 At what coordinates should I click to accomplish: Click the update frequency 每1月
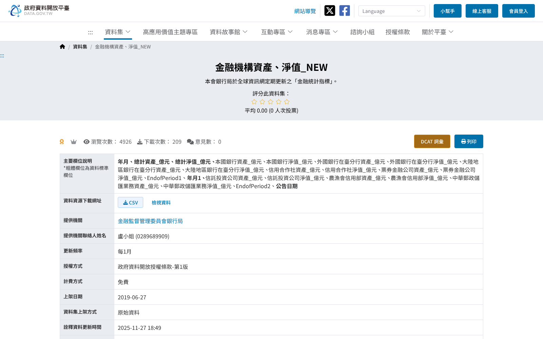point(125,252)
